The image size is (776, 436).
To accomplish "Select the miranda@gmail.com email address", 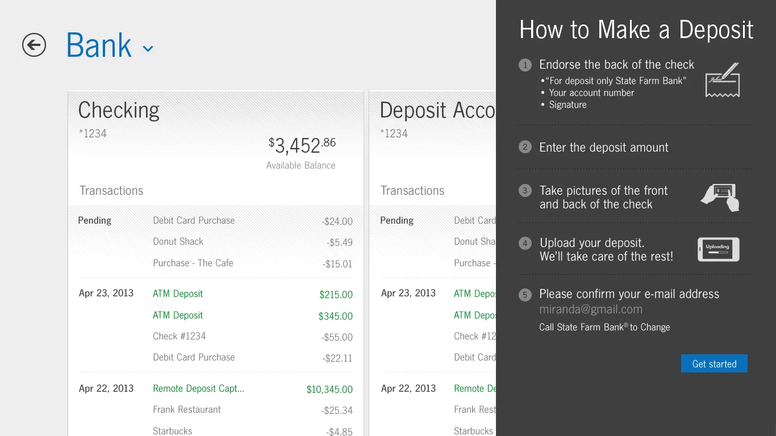I will pos(590,309).
